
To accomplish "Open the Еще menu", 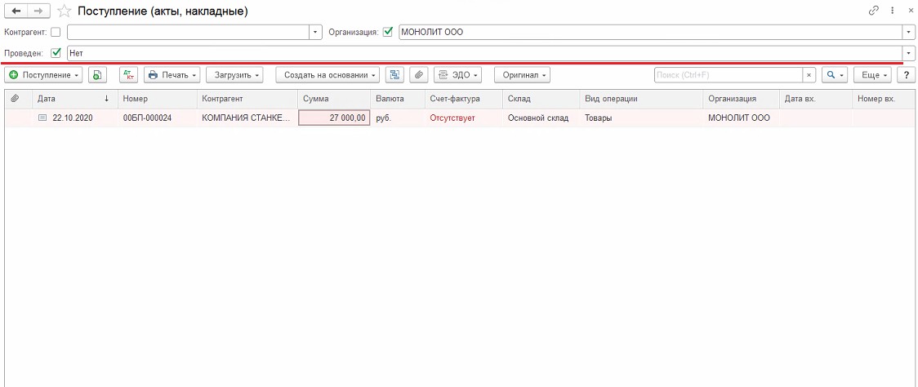I will click(x=873, y=75).
